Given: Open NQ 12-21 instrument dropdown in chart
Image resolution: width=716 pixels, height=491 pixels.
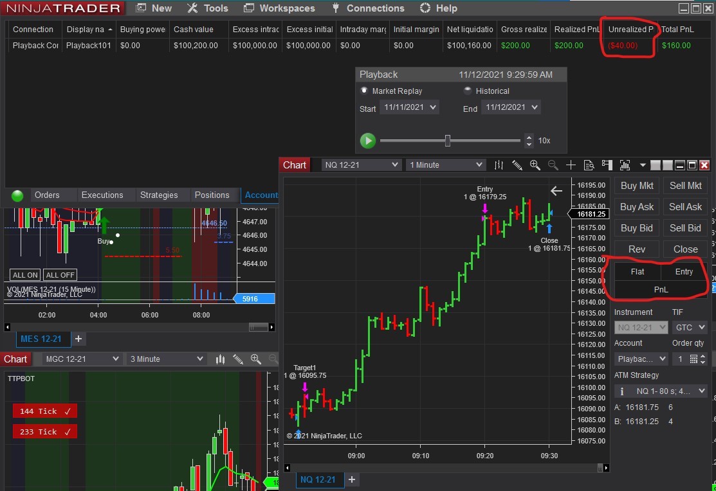Looking at the screenshot, I should pos(361,165).
